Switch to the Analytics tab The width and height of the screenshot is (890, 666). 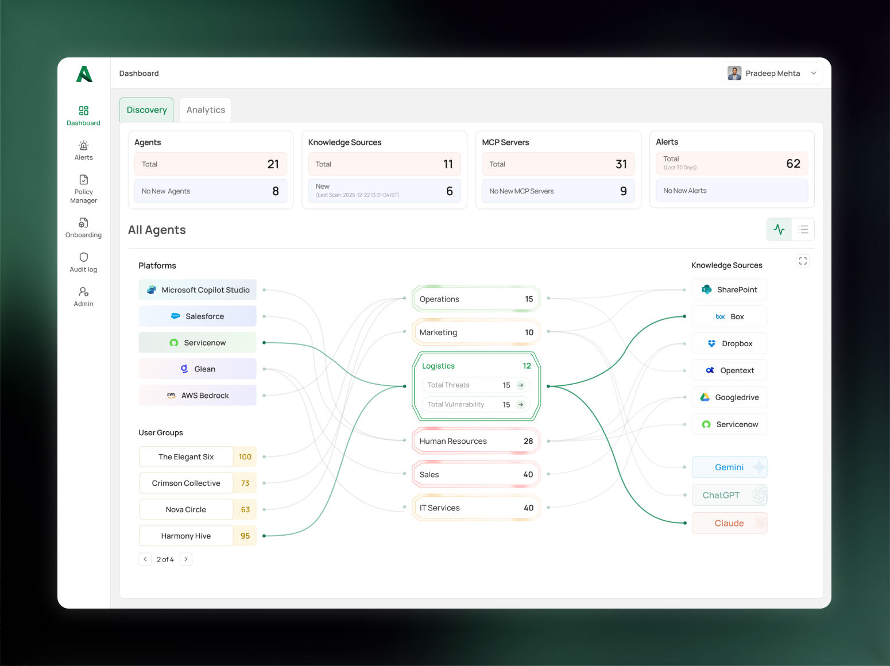point(206,110)
